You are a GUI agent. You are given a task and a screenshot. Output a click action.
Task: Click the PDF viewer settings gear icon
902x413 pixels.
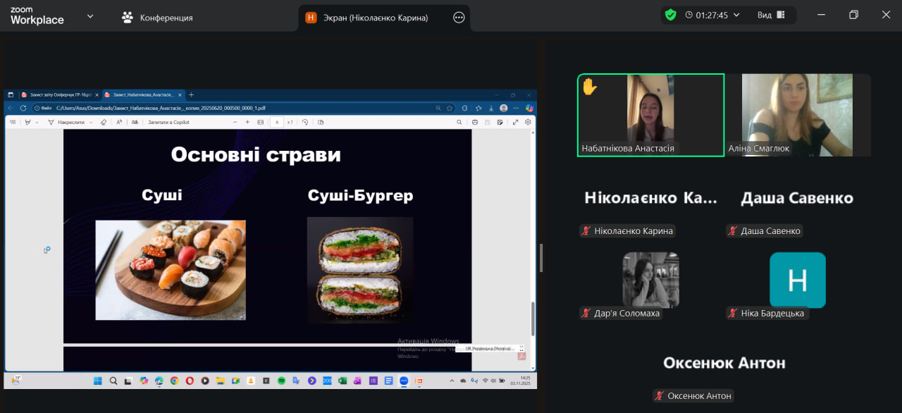[x=528, y=122]
